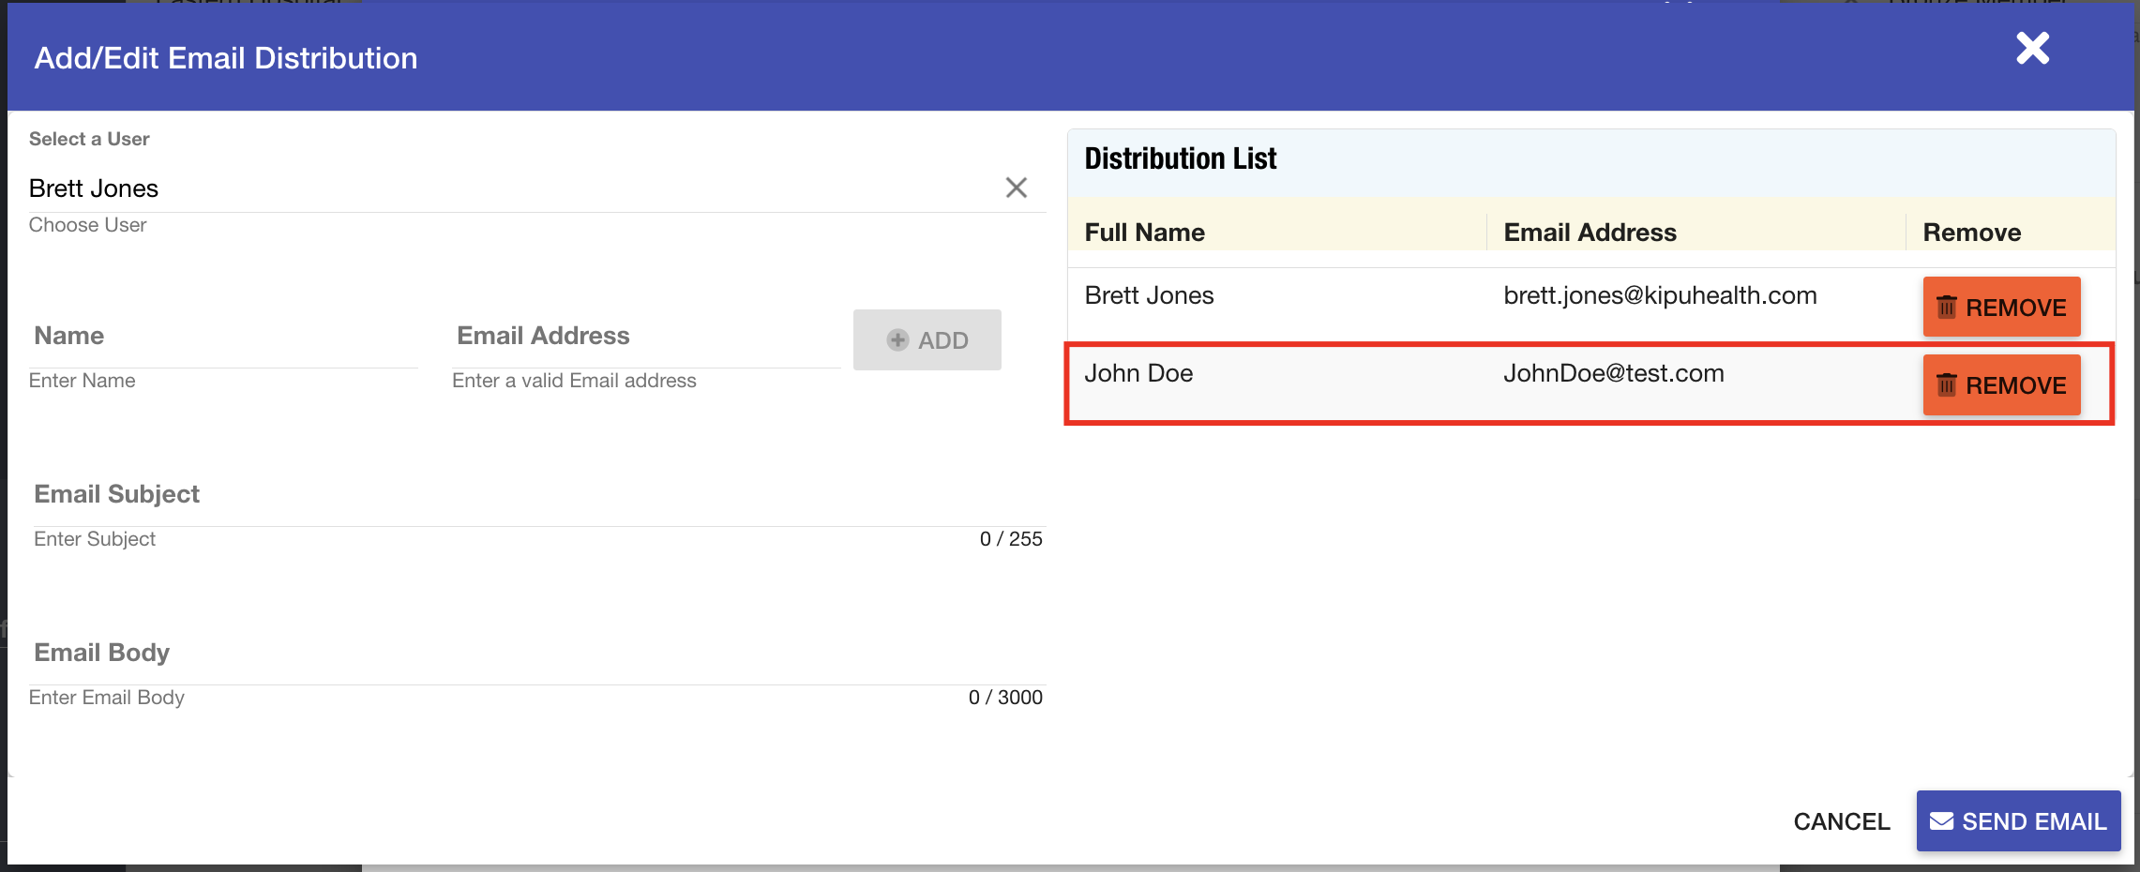Clear the selected user Brett Jones
Image resolution: width=2140 pixels, height=872 pixels.
point(1016,188)
